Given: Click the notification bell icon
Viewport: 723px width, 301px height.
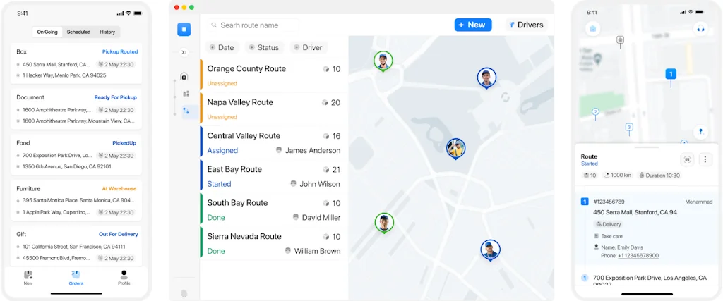Looking at the screenshot, I should 184,294.
